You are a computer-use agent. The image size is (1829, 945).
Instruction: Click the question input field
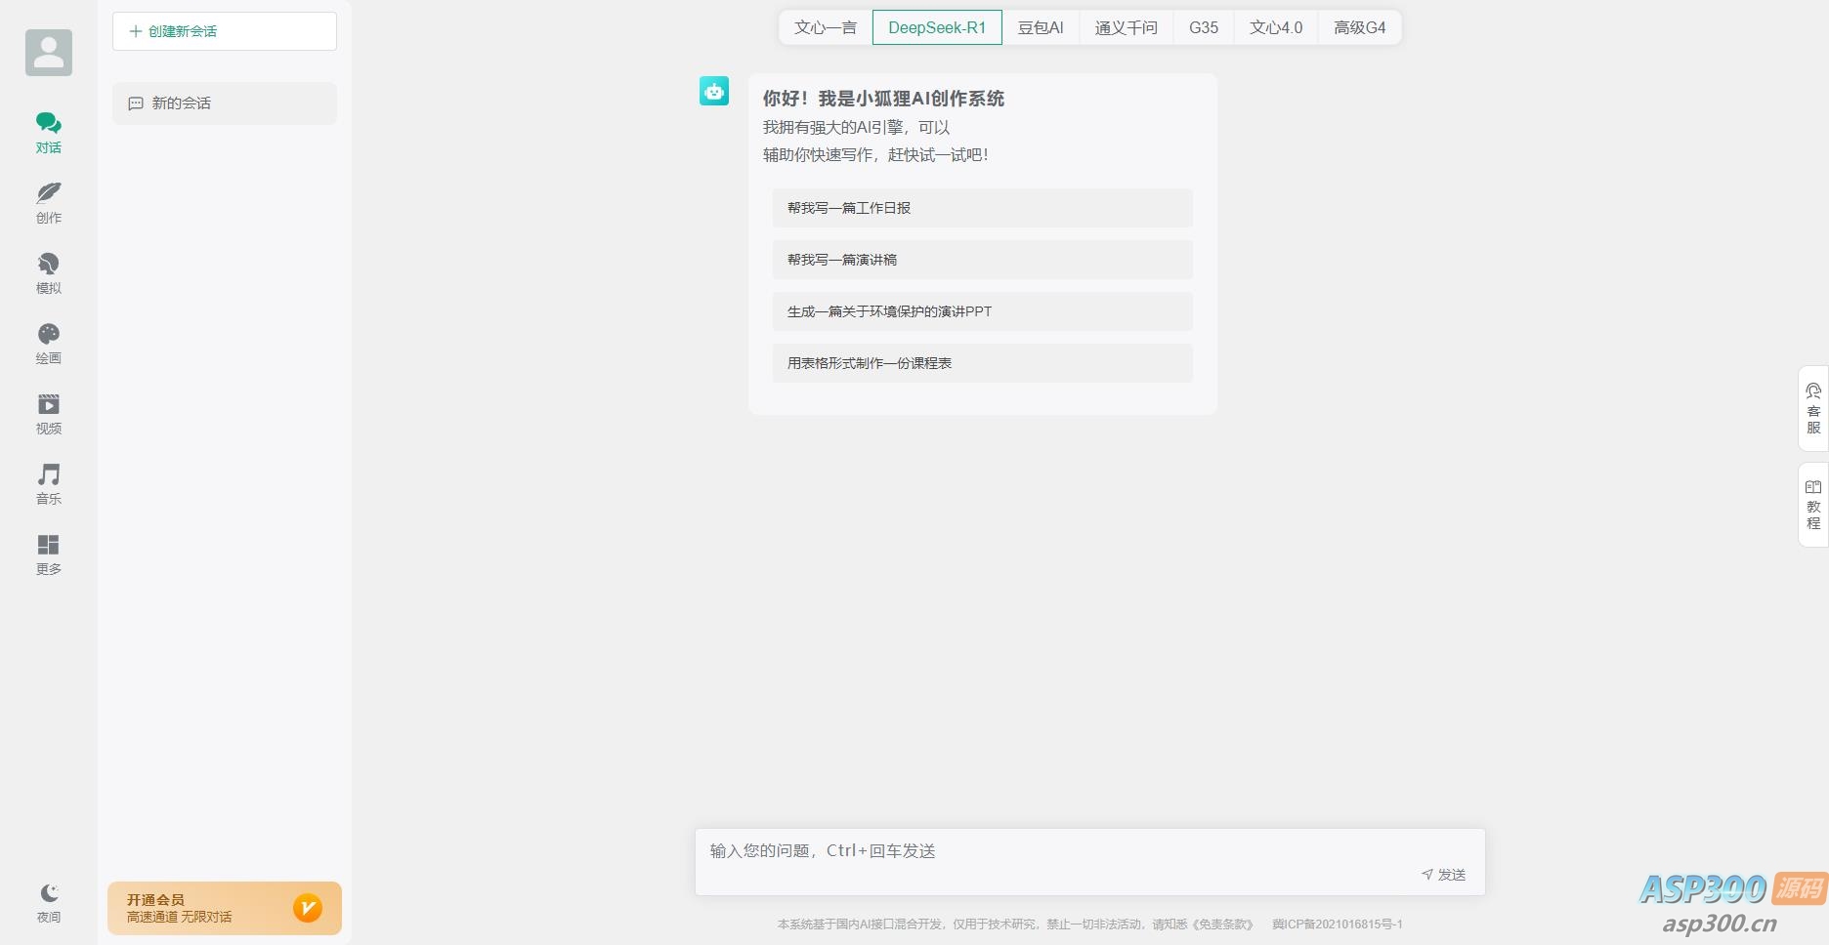[1075, 851]
